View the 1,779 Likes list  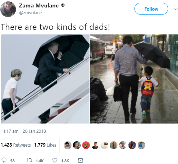click(x=45, y=145)
